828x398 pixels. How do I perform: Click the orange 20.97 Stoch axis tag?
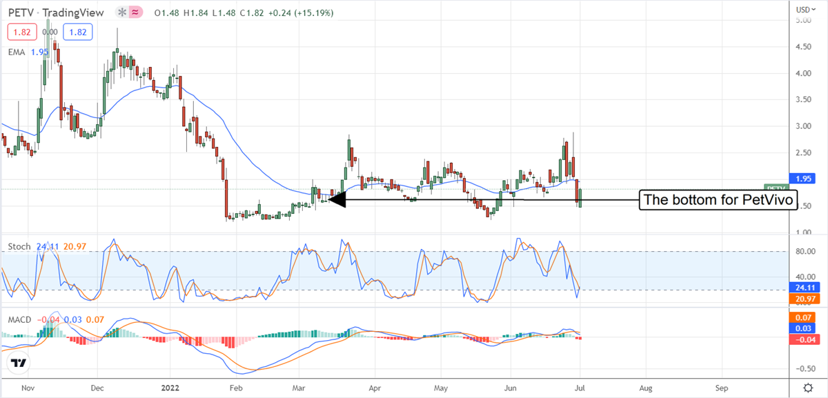click(x=804, y=299)
